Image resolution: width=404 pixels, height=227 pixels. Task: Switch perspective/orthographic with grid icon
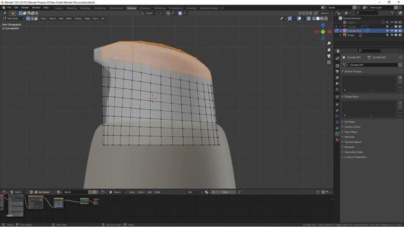point(329,62)
